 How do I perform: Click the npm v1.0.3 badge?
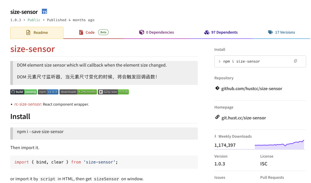coord(48,92)
